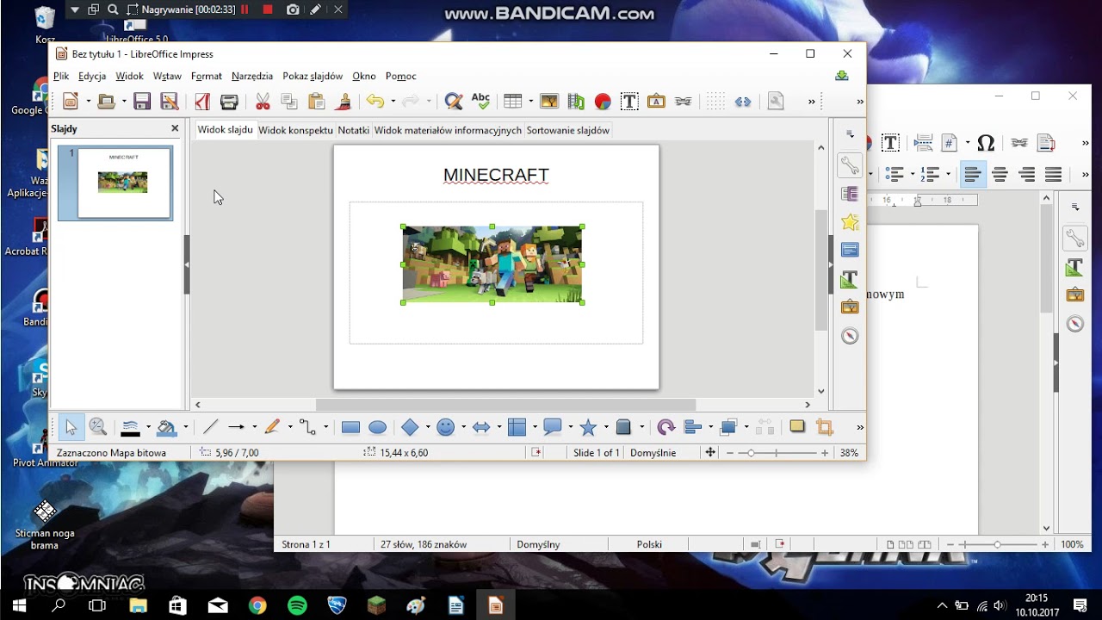Select the Zoom & Pan magnifier tool
The image size is (1102, 620).
pyautogui.click(x=97, y=427)
